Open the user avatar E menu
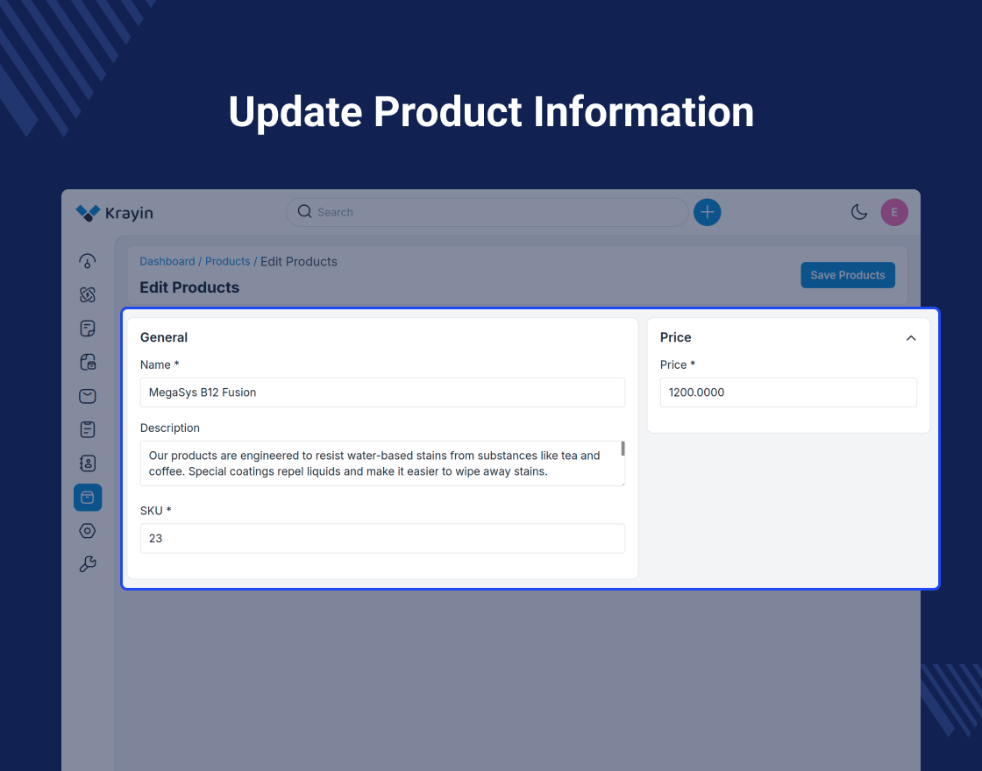 coord(894,212)
